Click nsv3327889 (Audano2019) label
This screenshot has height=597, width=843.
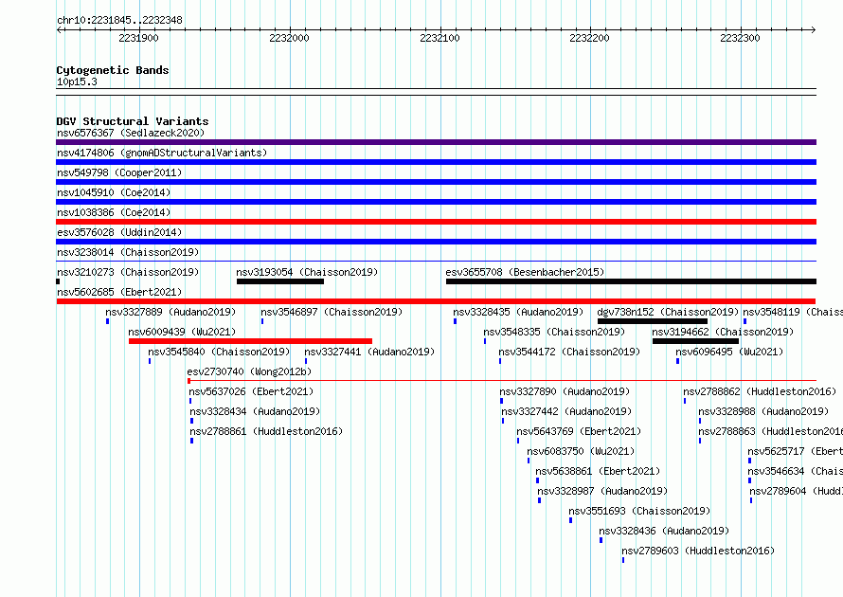pos(170,312)
